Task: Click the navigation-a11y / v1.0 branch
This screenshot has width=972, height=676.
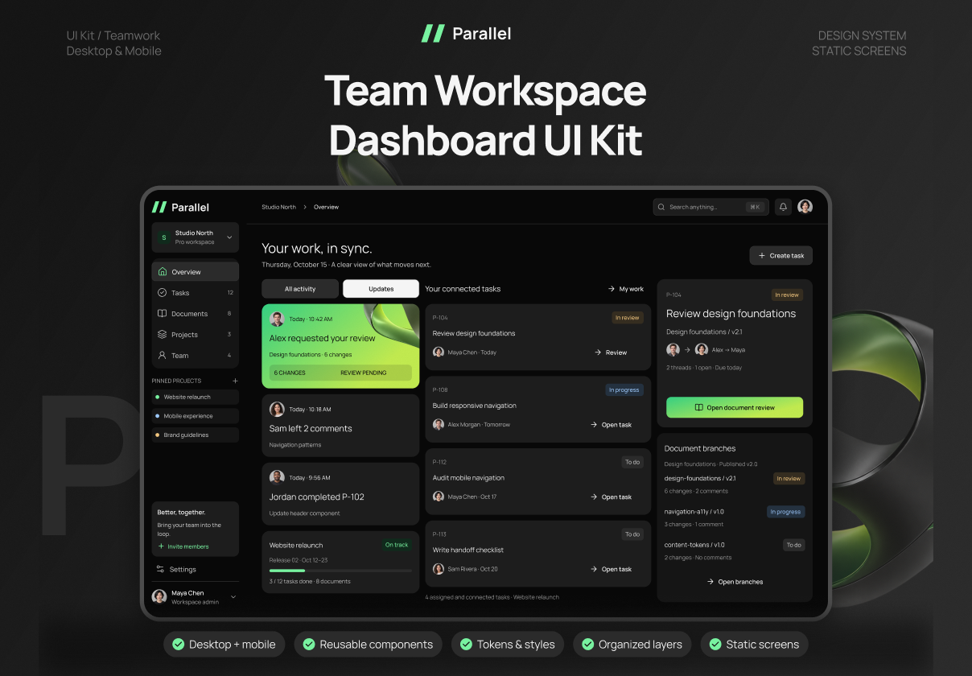Action: (694, 512)
